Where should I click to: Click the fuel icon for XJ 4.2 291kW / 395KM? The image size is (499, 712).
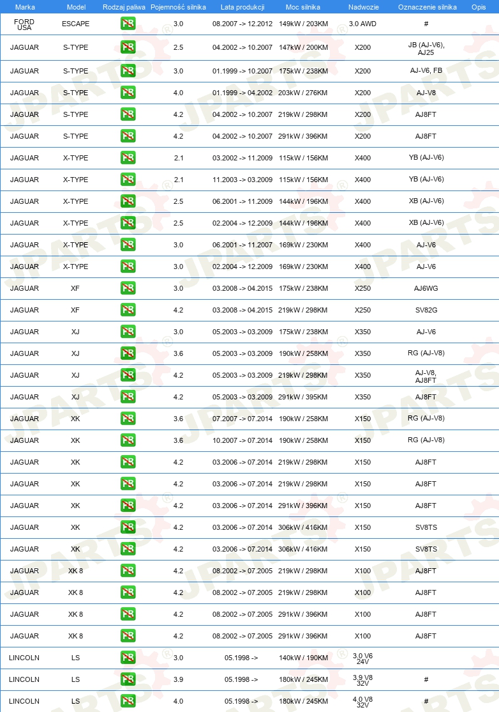(x=128, y=397)
